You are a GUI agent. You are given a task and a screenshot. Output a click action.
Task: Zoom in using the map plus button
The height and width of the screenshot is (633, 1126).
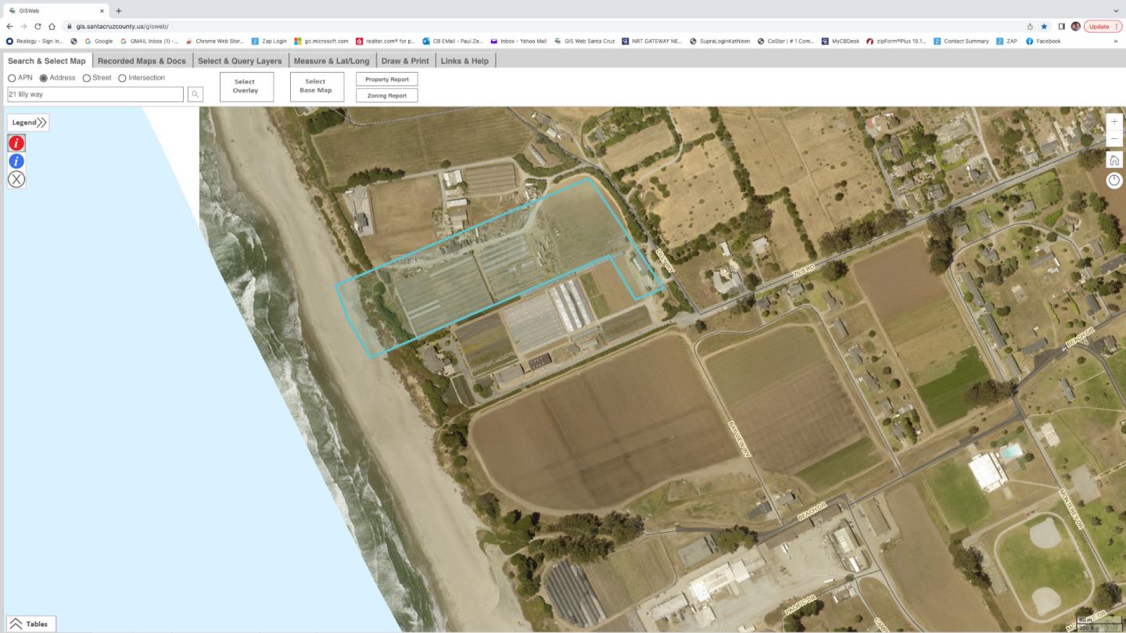click(x=1114, y=122)
